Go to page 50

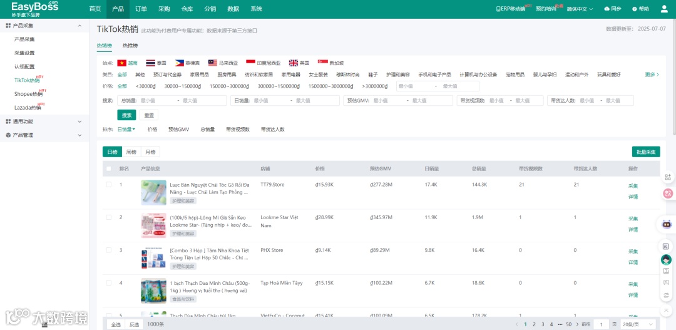pyautogui.click(x=568, y=324)
